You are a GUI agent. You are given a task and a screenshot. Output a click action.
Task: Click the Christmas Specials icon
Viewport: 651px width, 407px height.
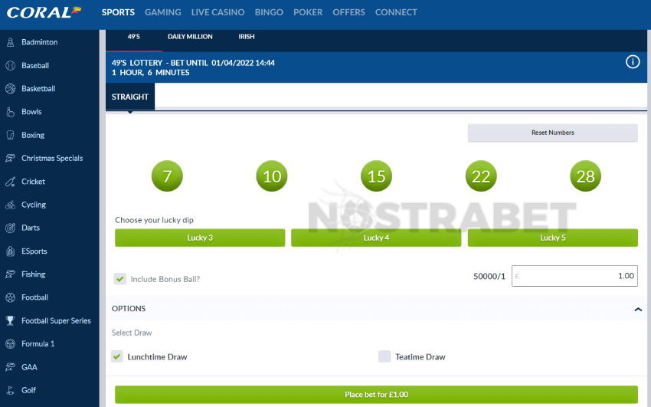point(11,158)
